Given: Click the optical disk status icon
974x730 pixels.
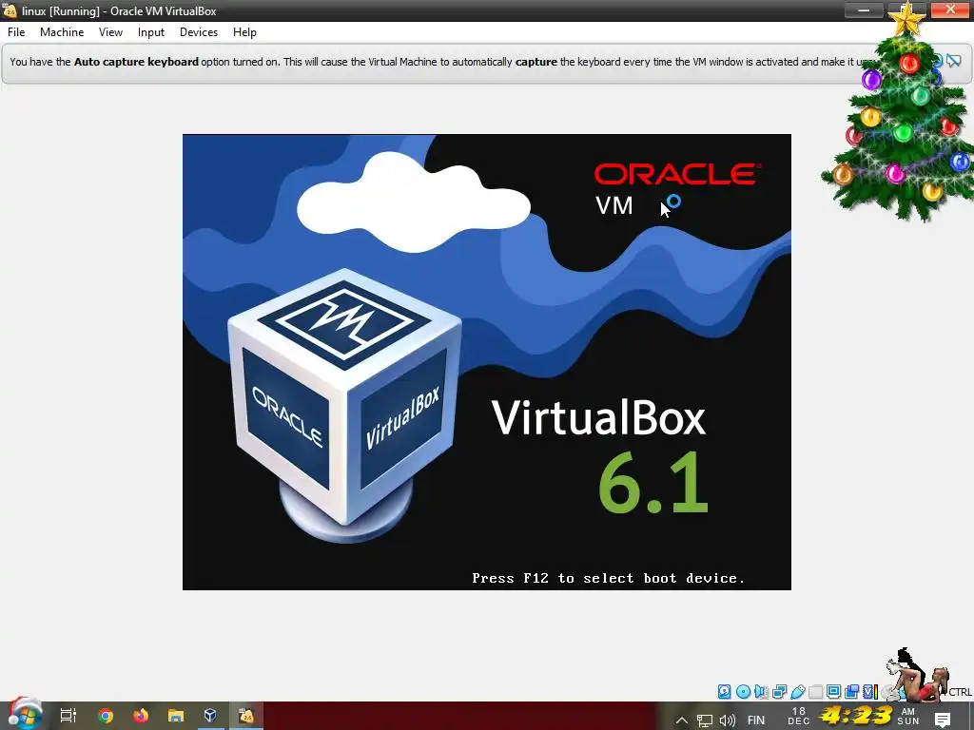Looking at the screenshot, I should tap(743, 692).
